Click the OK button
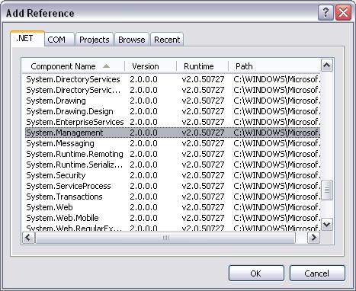 [256, 273]
